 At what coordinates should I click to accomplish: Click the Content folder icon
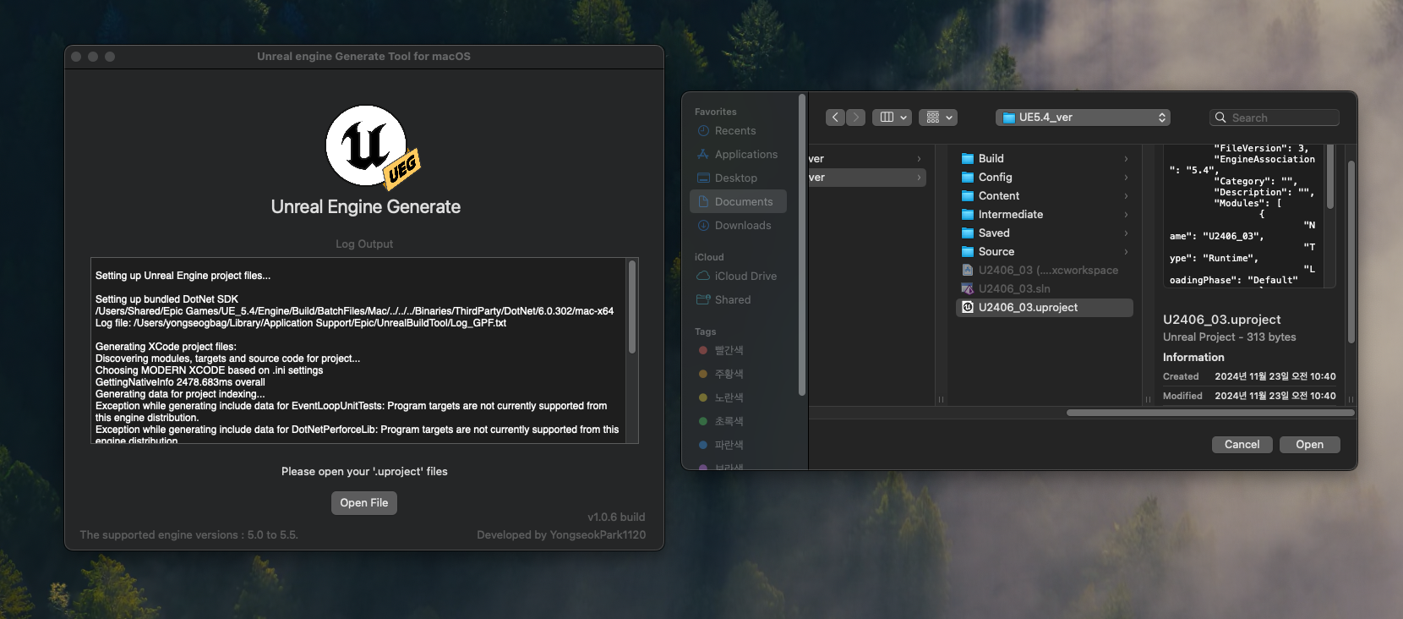point(968,196)
